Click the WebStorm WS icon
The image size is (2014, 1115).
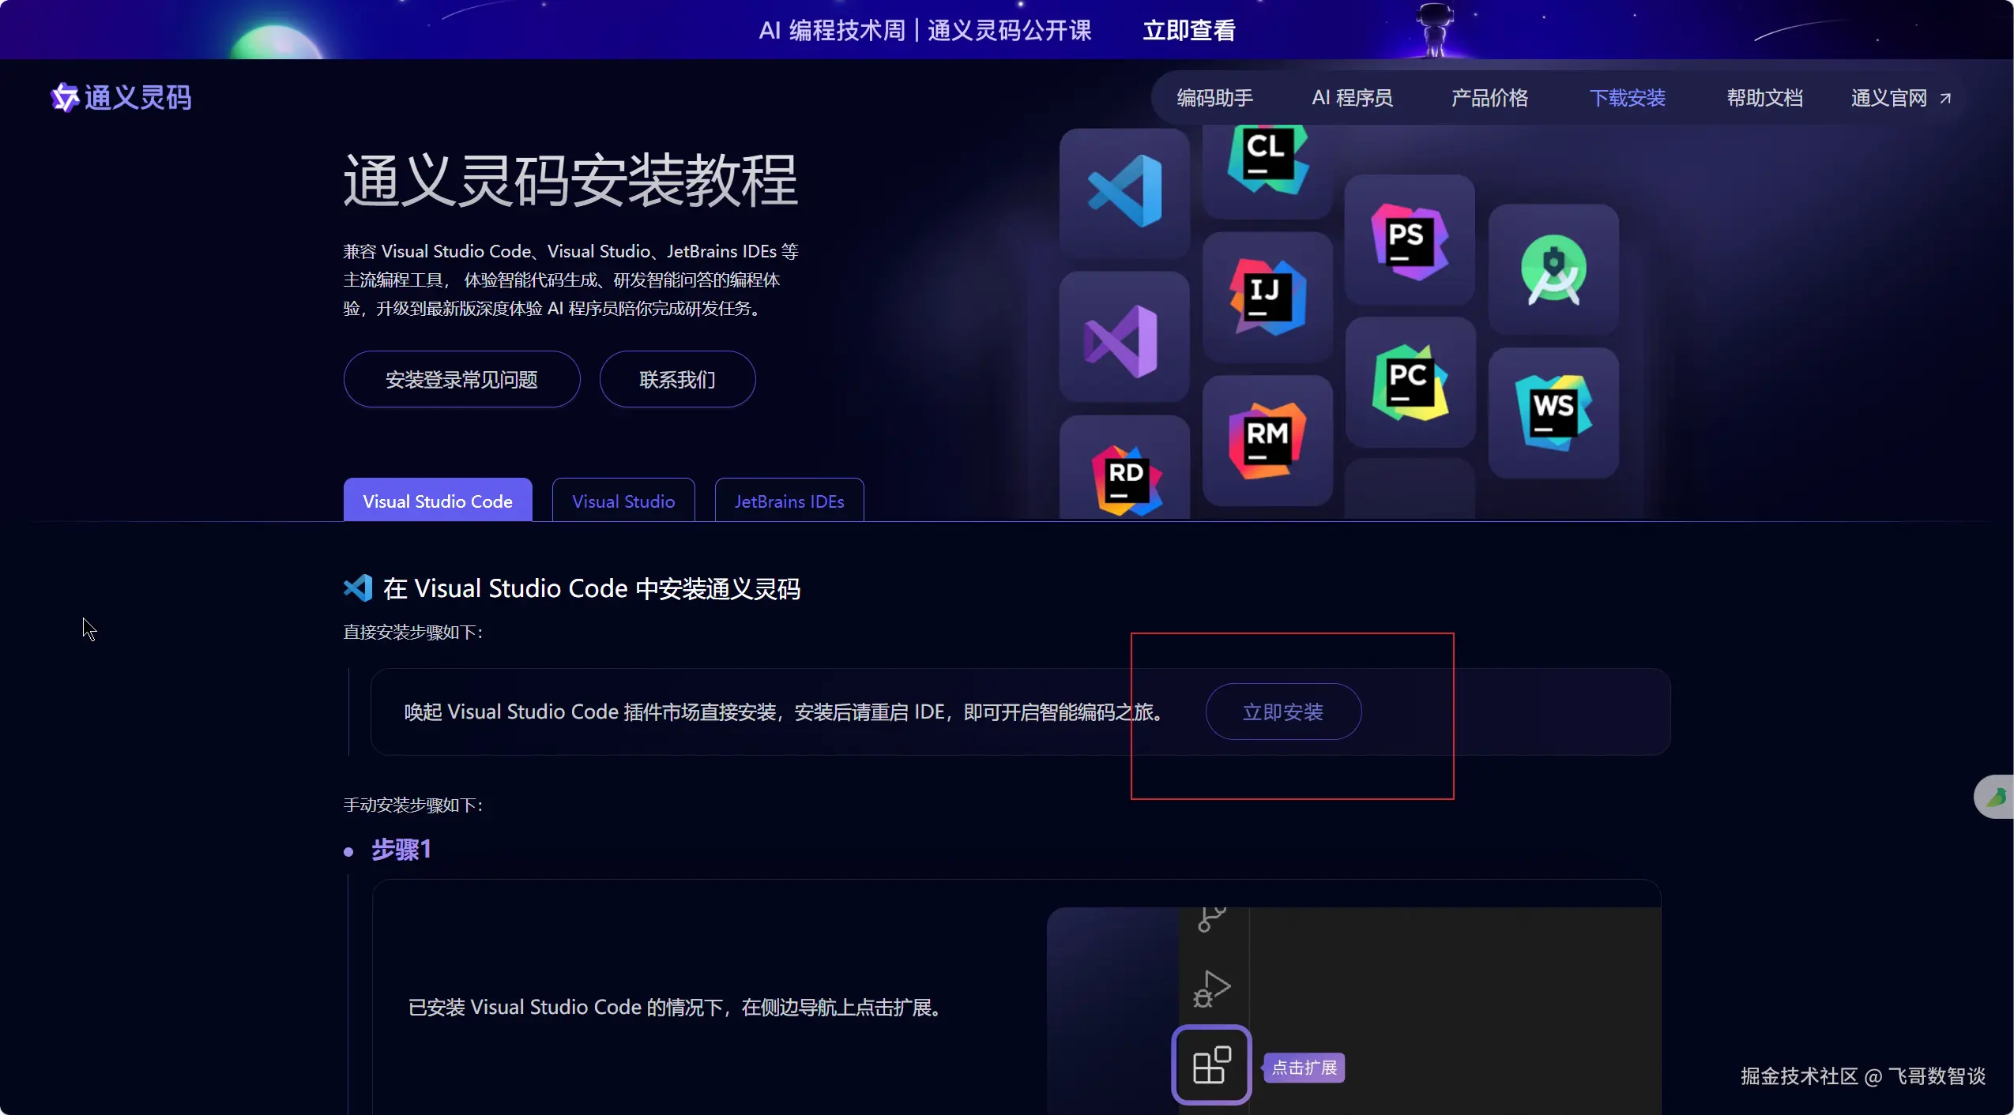[1553, 412]
